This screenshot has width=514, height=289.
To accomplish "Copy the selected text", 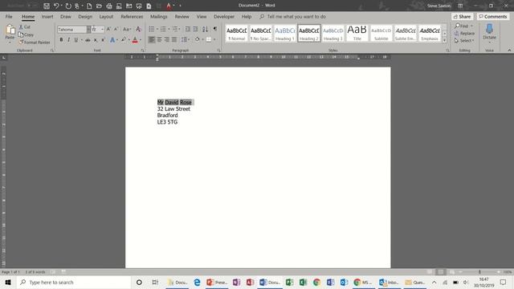I will tap(27, 35).
